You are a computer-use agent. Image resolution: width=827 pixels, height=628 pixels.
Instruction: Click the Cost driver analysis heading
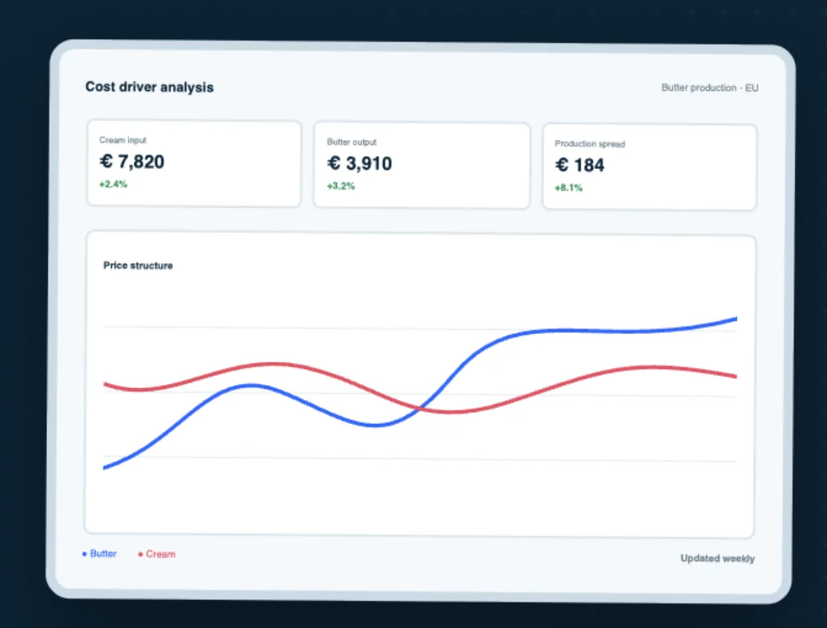(149, 87)
